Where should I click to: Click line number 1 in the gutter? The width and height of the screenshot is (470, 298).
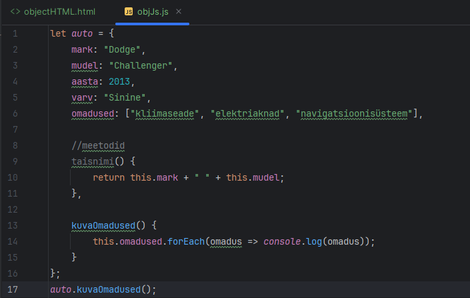pos(15,33)
